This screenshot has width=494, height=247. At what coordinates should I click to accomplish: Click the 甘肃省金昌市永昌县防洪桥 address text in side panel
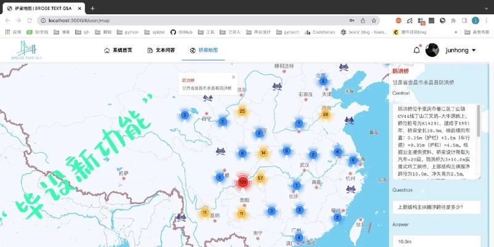[423, 83]
